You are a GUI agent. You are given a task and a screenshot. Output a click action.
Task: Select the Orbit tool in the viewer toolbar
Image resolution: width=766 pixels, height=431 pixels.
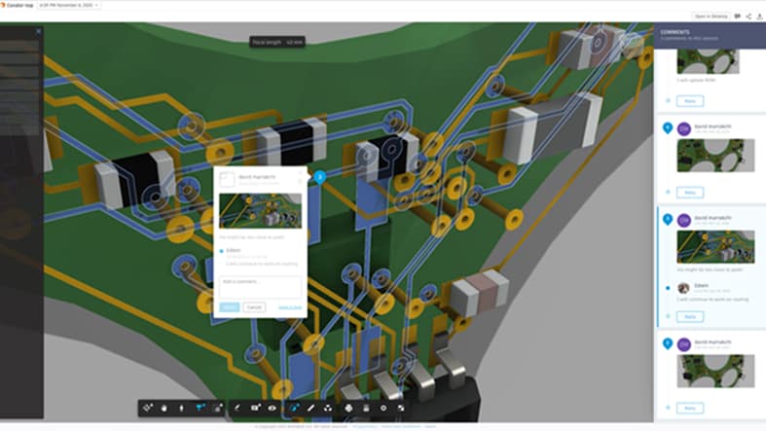click(x=148, y=408)
